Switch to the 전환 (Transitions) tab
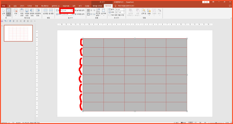233x124 pixels. [x=36, y=6]
